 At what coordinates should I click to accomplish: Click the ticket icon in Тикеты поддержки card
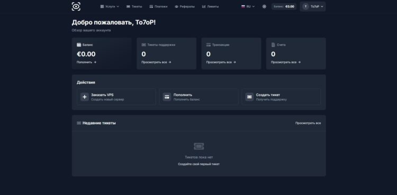143,45
